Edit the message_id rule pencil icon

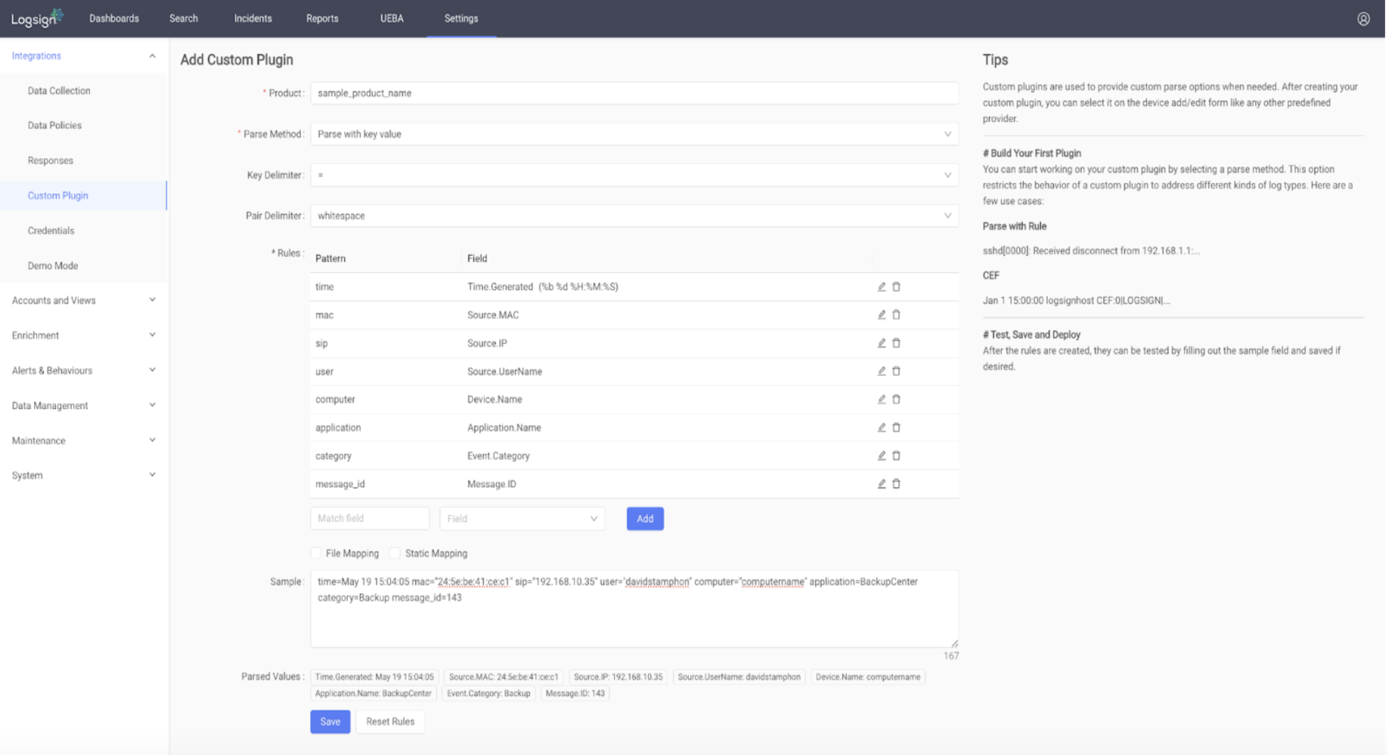[x=881, y=484]
